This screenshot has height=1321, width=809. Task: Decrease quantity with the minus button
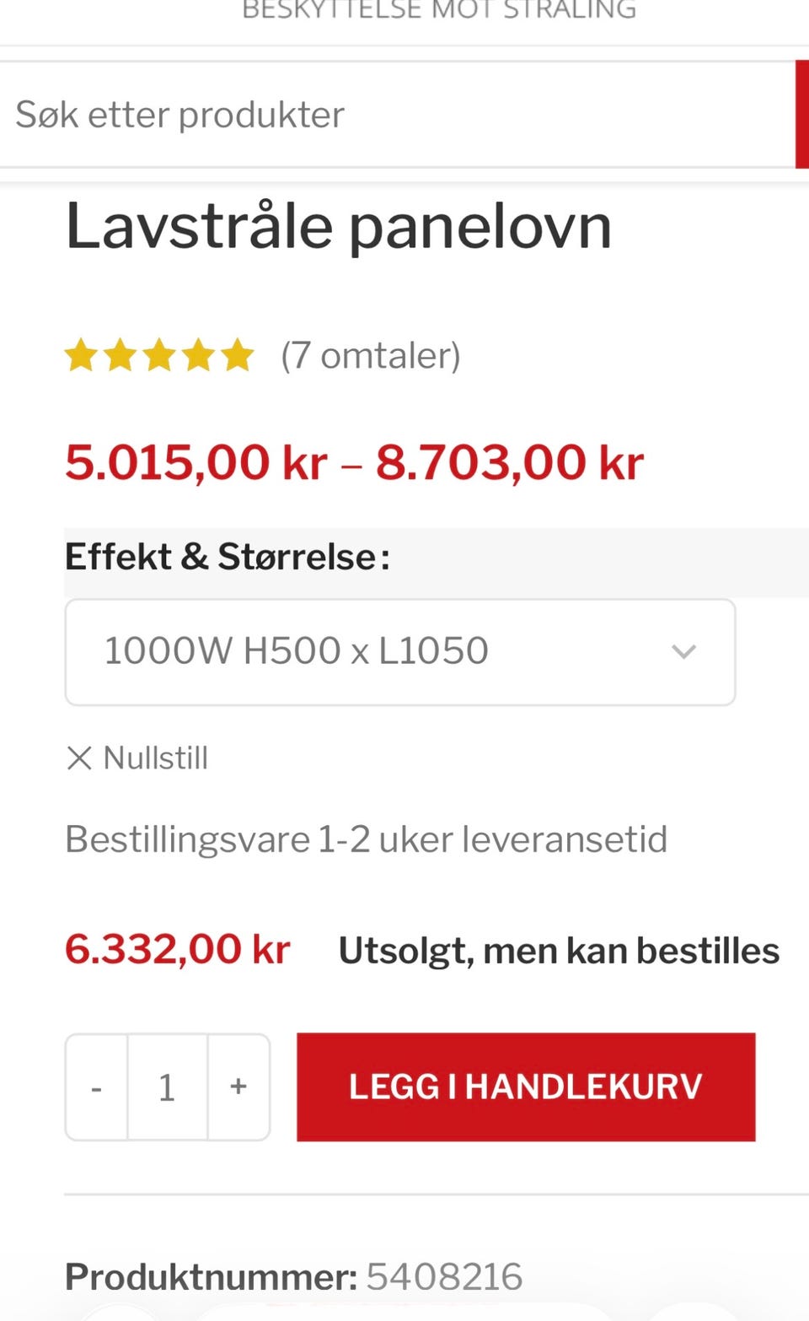pyautogui.click(x=96, y=1086)
